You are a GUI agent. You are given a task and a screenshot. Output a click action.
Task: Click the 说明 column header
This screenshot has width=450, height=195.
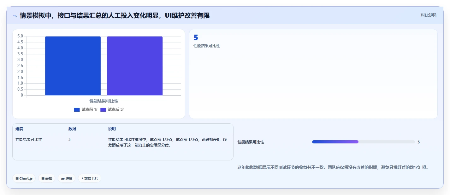point(112,129)
